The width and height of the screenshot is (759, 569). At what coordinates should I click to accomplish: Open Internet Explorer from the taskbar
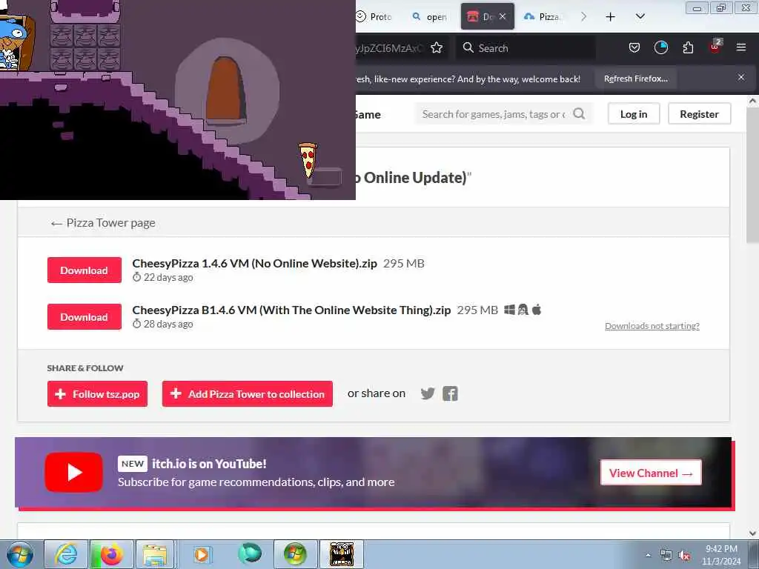pos(66,554)
